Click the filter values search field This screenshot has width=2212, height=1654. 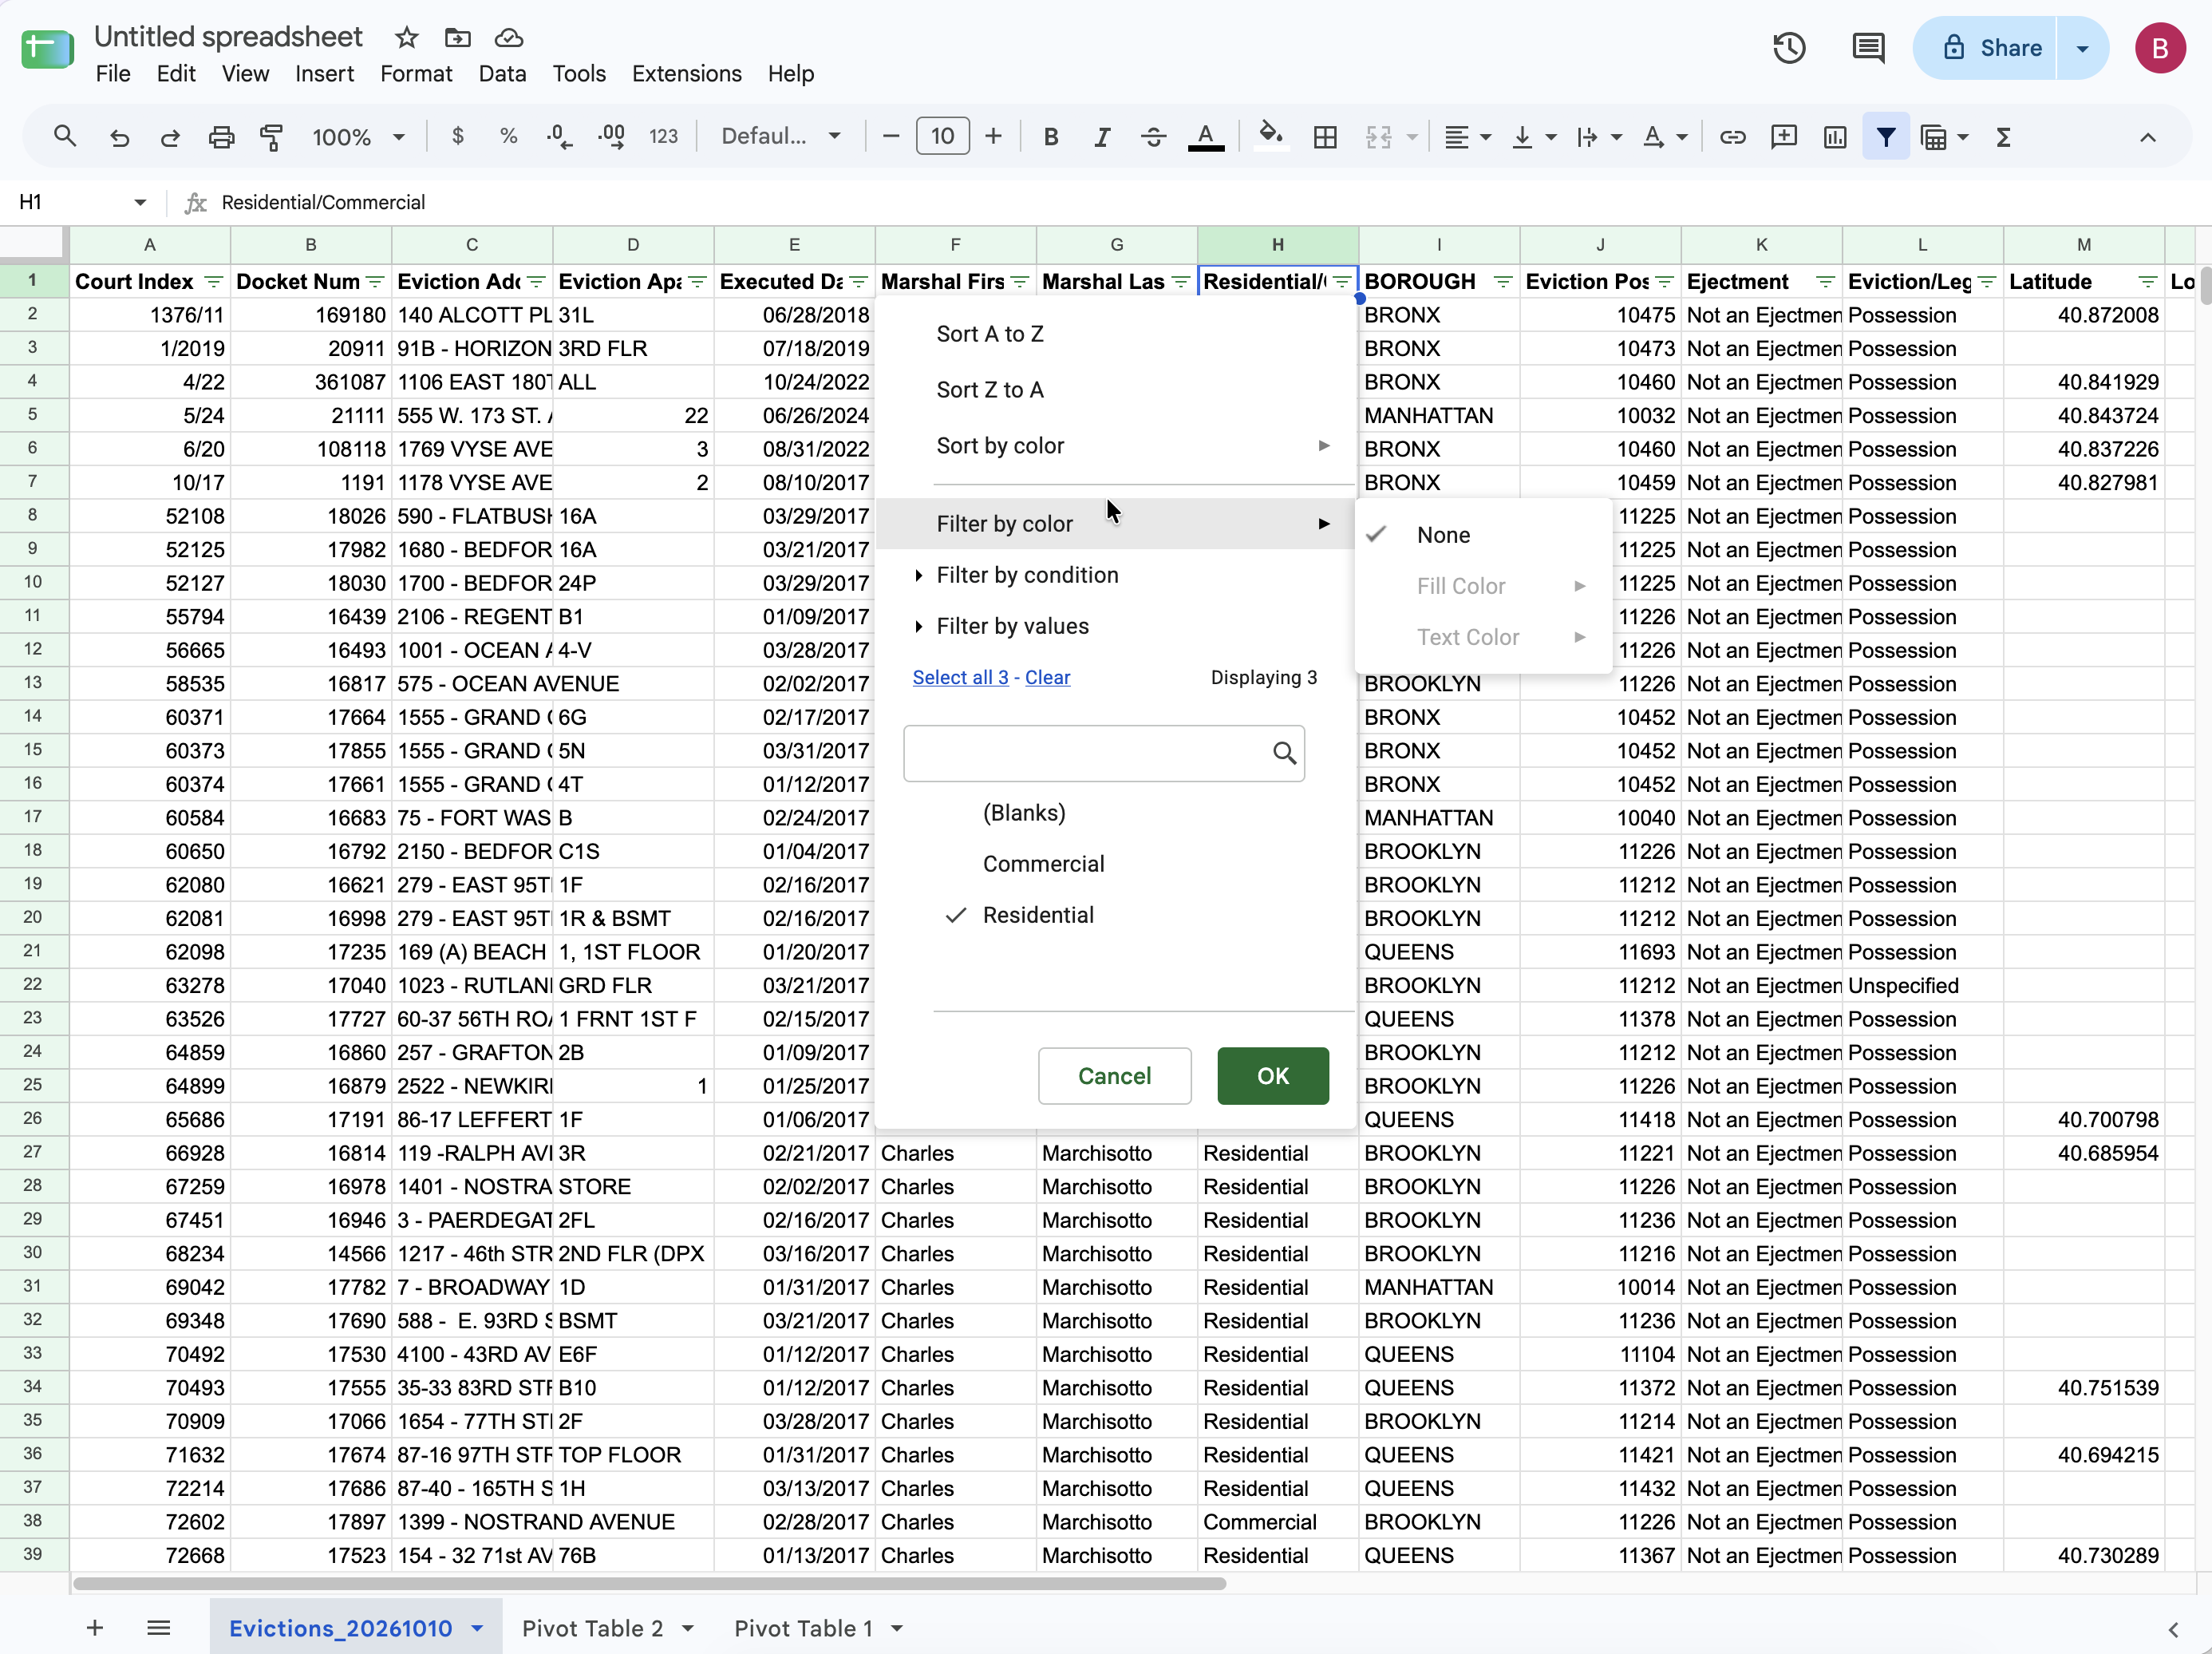coord(1103,753)
